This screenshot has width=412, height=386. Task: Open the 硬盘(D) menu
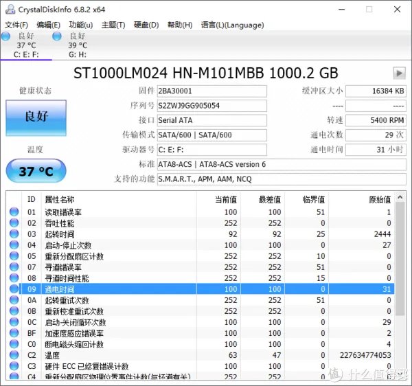point(146,25)
